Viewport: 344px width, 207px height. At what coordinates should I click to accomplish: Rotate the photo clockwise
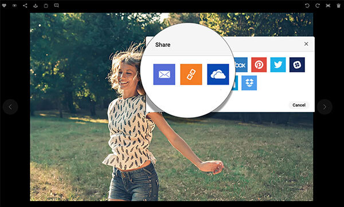point(318,6)
